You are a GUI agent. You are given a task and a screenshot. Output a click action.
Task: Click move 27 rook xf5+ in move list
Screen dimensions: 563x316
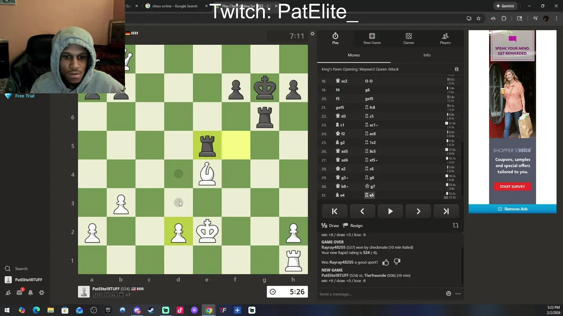point(372,160)
